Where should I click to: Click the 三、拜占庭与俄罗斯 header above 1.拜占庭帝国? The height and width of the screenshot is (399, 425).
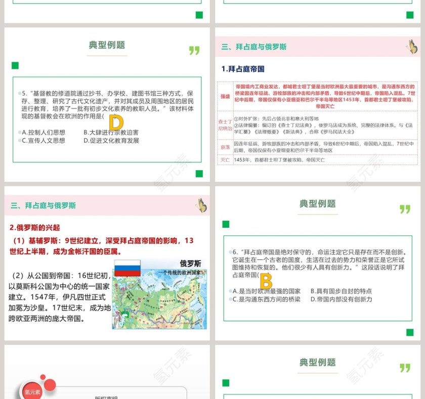click(x=254, y=47)
